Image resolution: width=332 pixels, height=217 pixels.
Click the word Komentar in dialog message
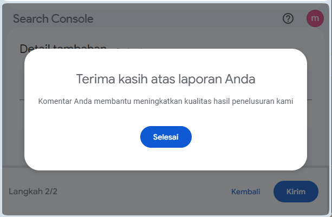(x=55, y=102)
